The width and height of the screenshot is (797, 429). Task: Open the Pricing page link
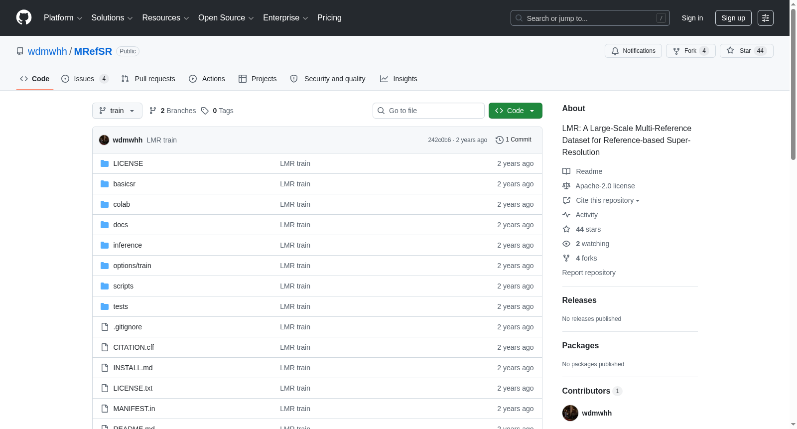tap(329, 18)
